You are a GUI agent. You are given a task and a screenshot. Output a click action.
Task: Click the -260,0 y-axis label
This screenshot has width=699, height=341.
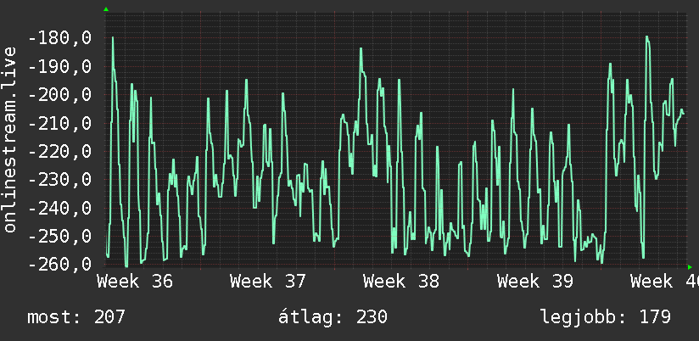click(59, 265)
